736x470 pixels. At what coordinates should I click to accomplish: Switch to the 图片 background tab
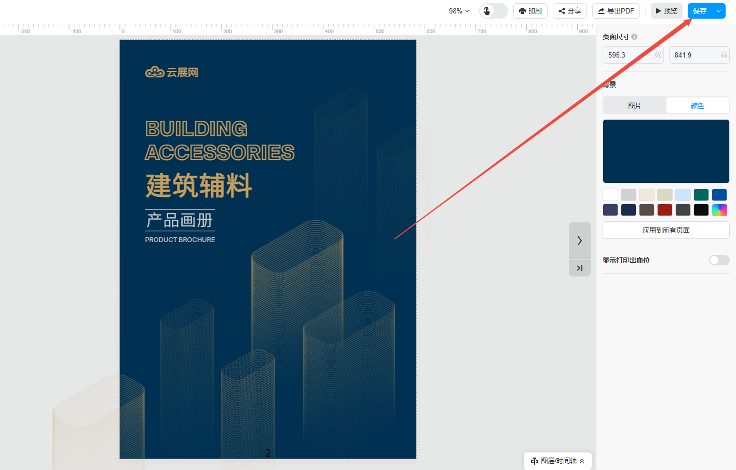click(634, 106)
